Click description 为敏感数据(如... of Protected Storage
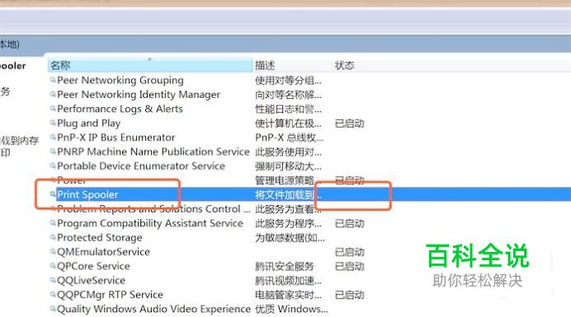 [x=290, y=238]
